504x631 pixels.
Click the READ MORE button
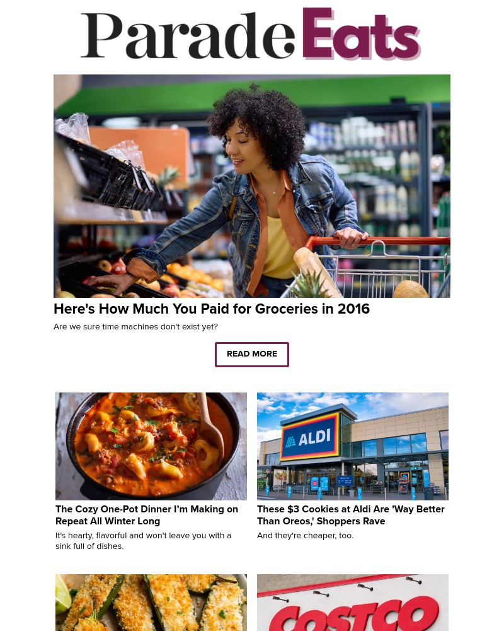click(252, 354)
